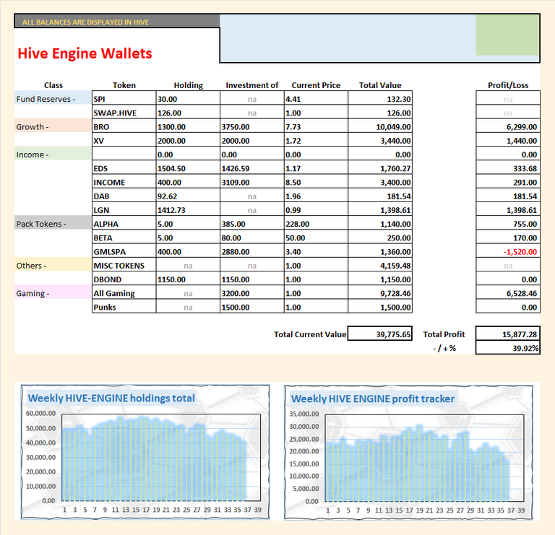Viewport: 555px width, 535px height.
Task: Click the DBOND token cell
Action: (x=124, y=279)
